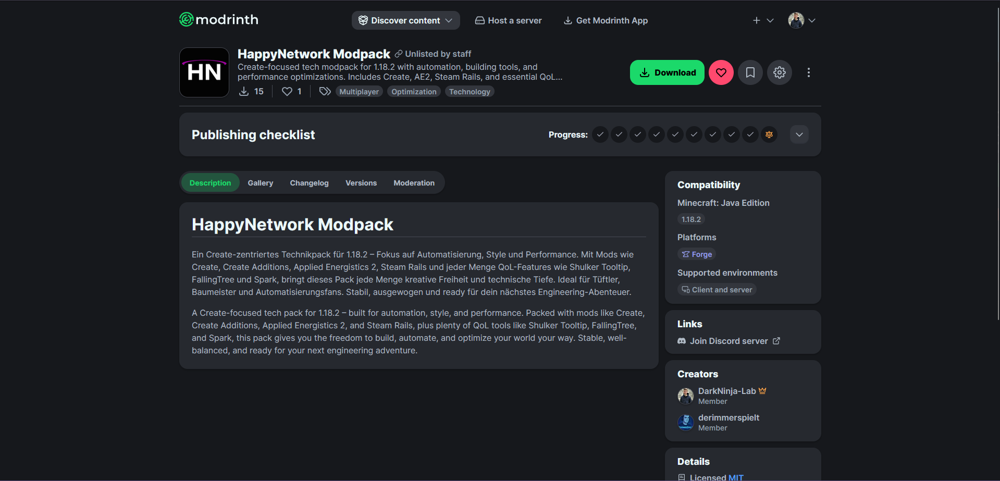Viewport: 1000px width, 481px height.
Task: Open the Join Discord server link
Action: click(x=729, y=341)
